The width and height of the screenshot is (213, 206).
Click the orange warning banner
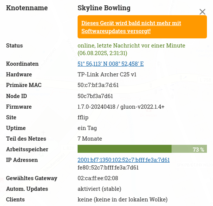pos(142,27)
